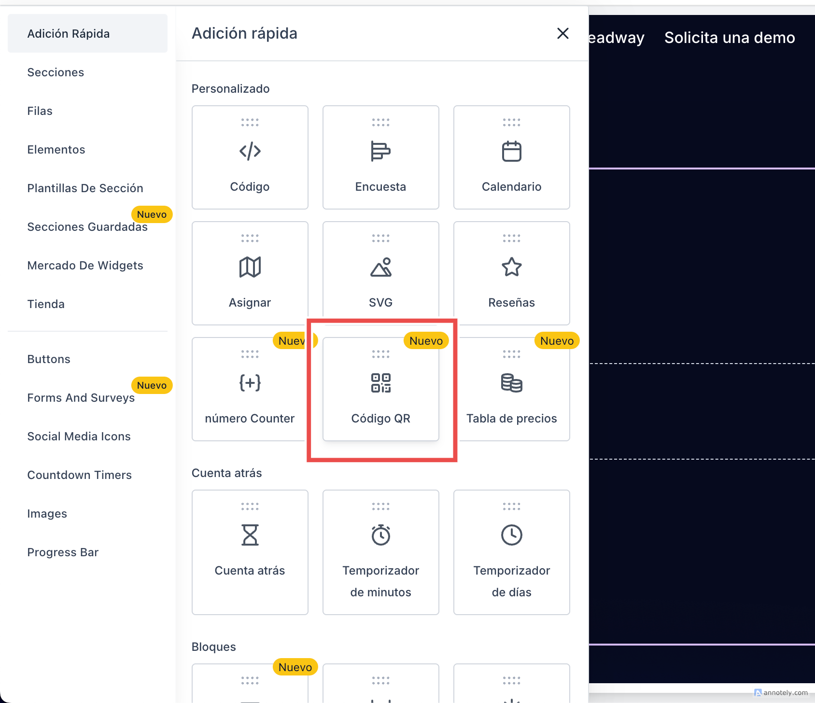Jump to Countdown Timers group

pyautogui.click(x=79, y=475)
